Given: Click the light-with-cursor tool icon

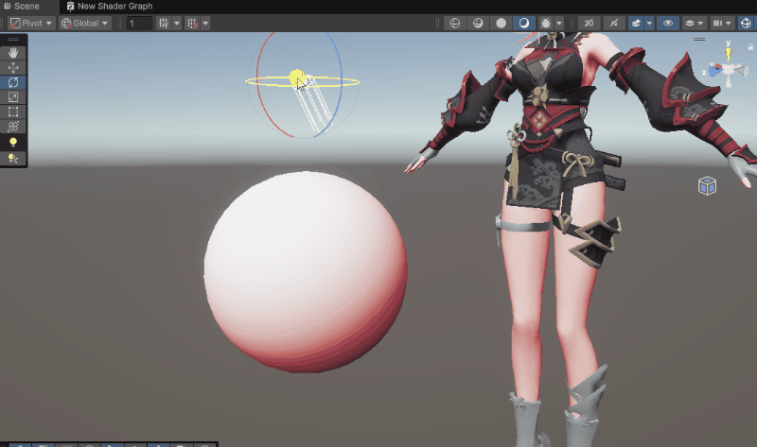Looking at the screenshot, I should [13, 158].
